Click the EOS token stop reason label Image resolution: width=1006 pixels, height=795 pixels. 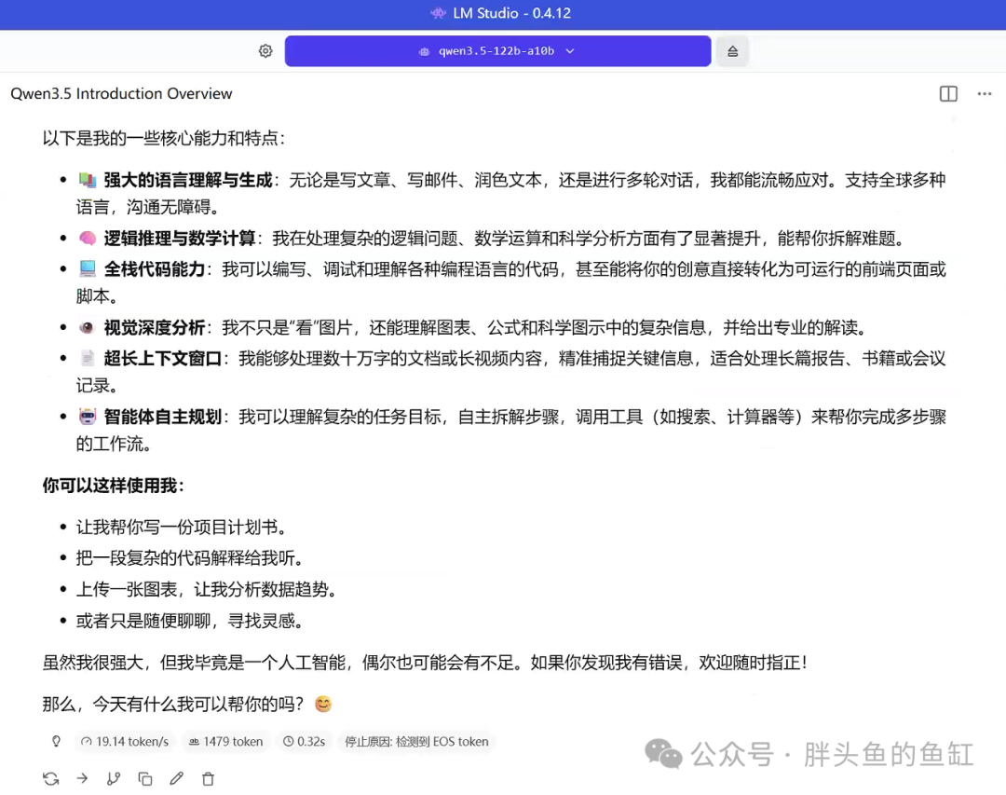click(416, 742)
